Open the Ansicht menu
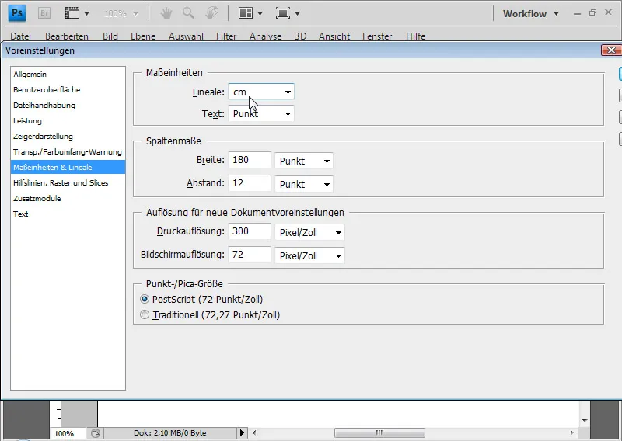Image resolution: width=622 pixels, height=441 pixels. tap(334, 36)
